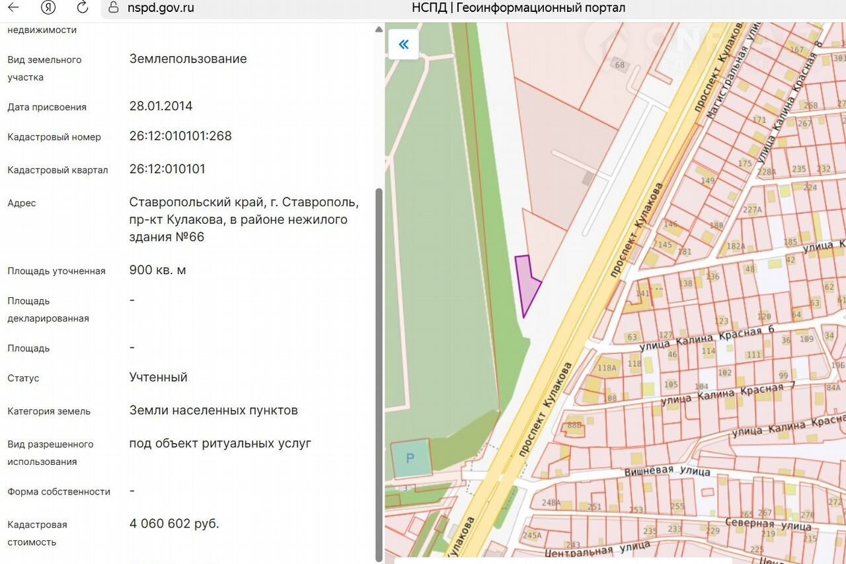
Task: Click the "Вишнёвая улица" label on the map
Action: coord(668,472)
